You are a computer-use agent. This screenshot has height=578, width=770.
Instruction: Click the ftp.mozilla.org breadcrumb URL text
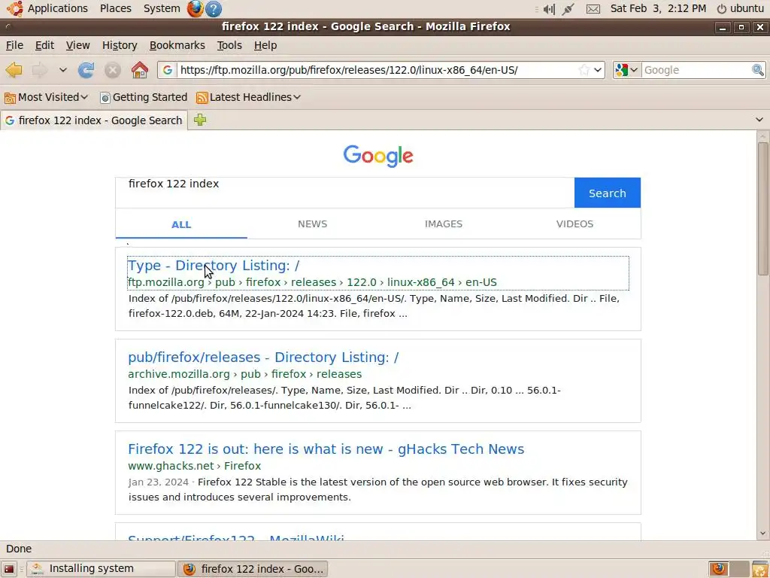(x=312, y=282)
